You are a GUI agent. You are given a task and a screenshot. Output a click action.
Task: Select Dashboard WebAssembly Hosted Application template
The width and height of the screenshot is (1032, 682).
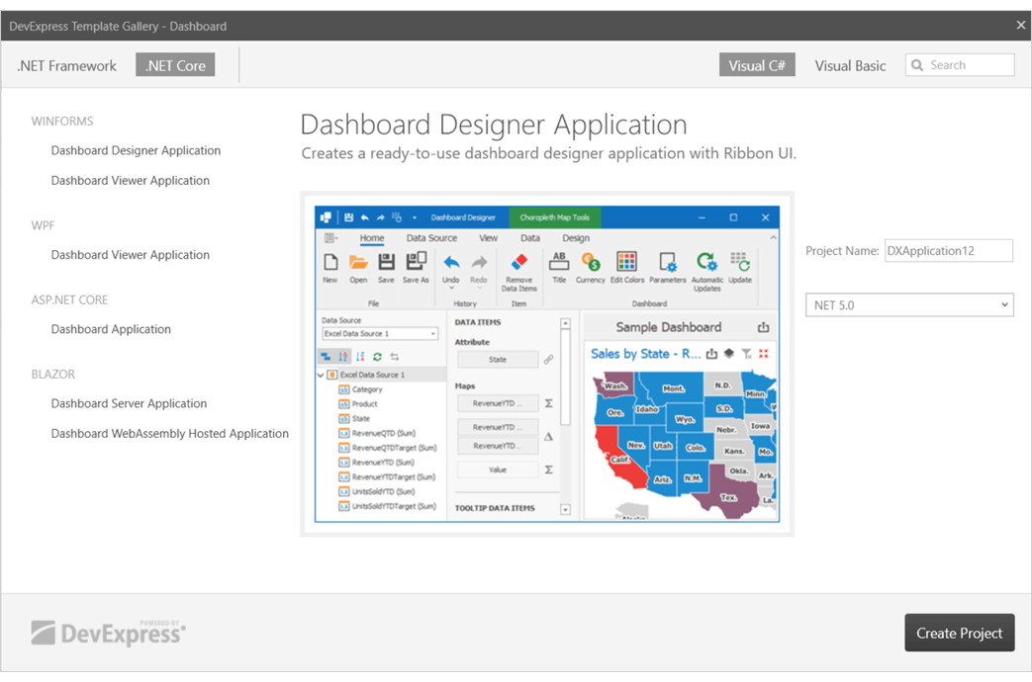(170, 434)
